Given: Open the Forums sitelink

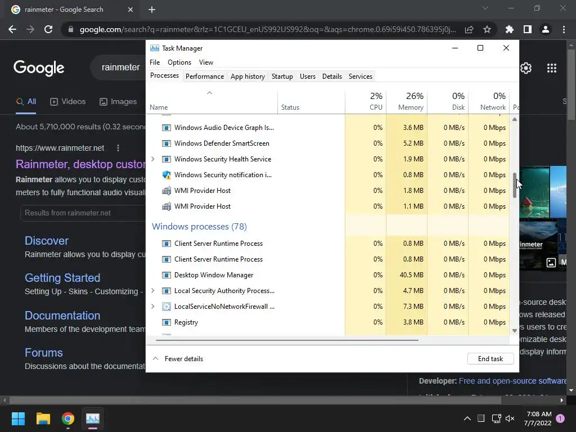Looking at the screenshot, I should (44, 353).
